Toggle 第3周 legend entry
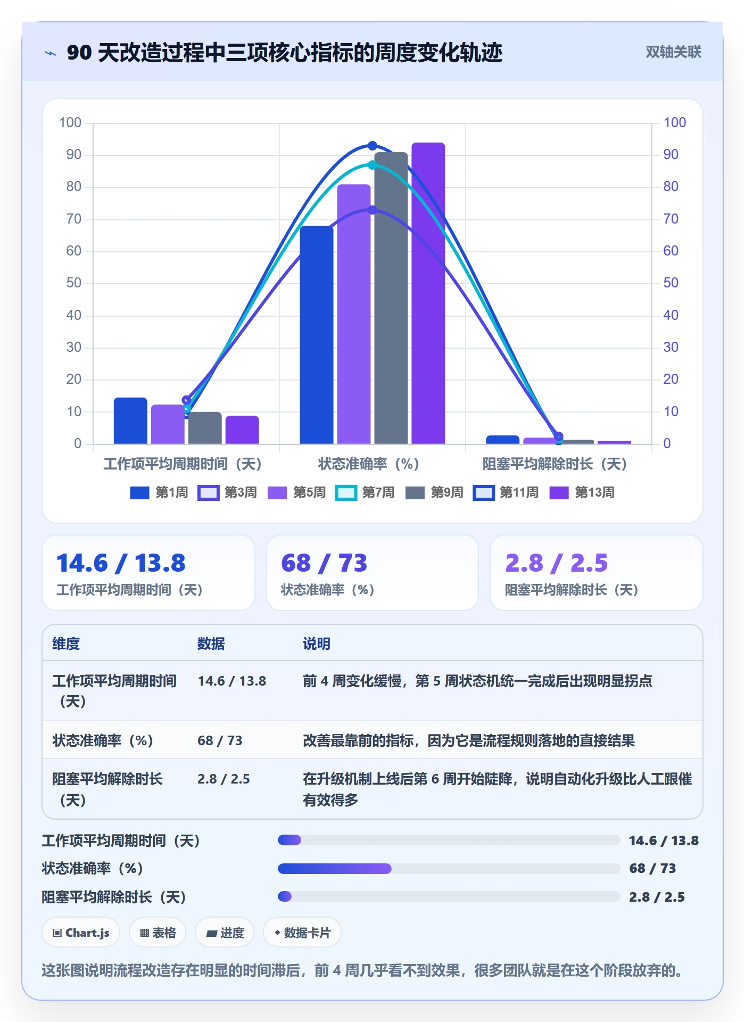This screenshot has width=745, height=1022. coord(228,493)
